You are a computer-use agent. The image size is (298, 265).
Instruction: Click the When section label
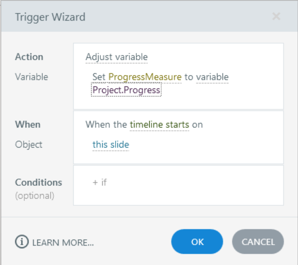pos(28,124)
